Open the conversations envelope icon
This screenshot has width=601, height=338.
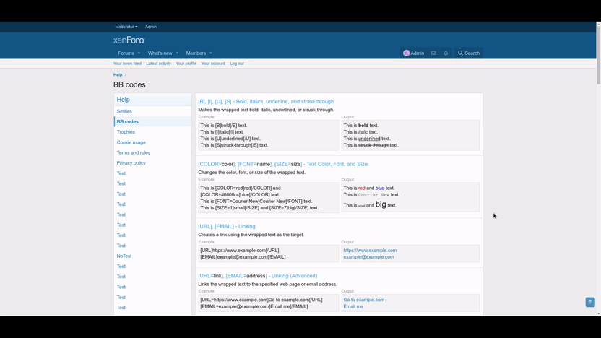click(x=433, y=53)
